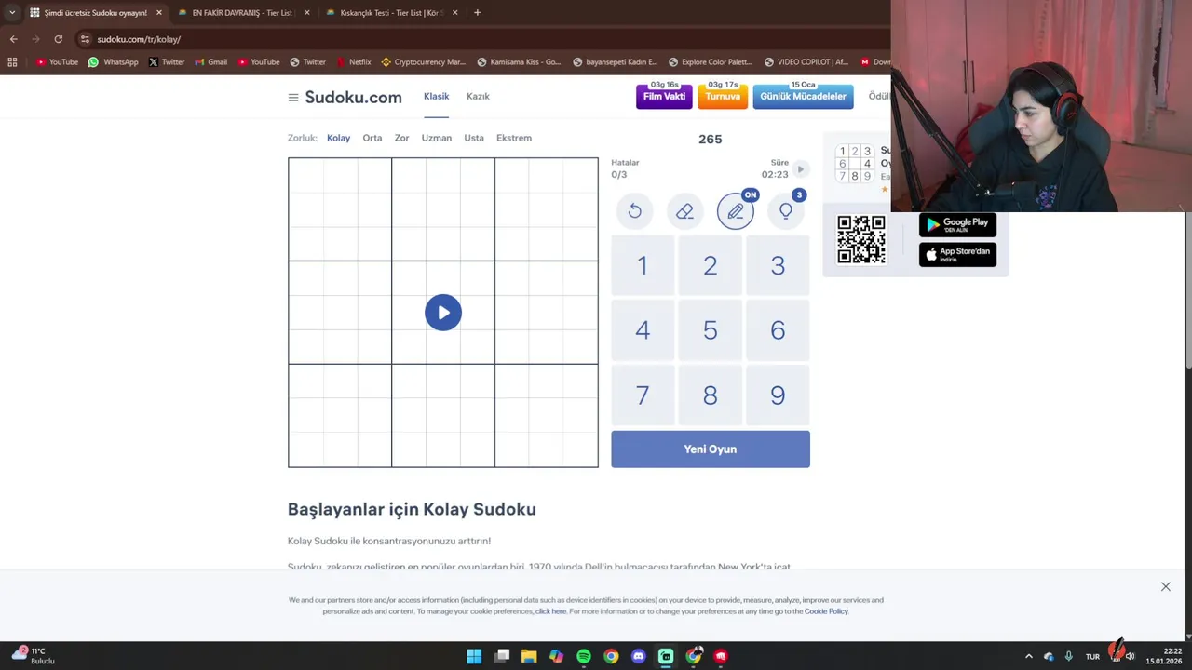Click the taskbar weather widget
The height and width of the screenshot is (670, 1192).
coord(34,656)
